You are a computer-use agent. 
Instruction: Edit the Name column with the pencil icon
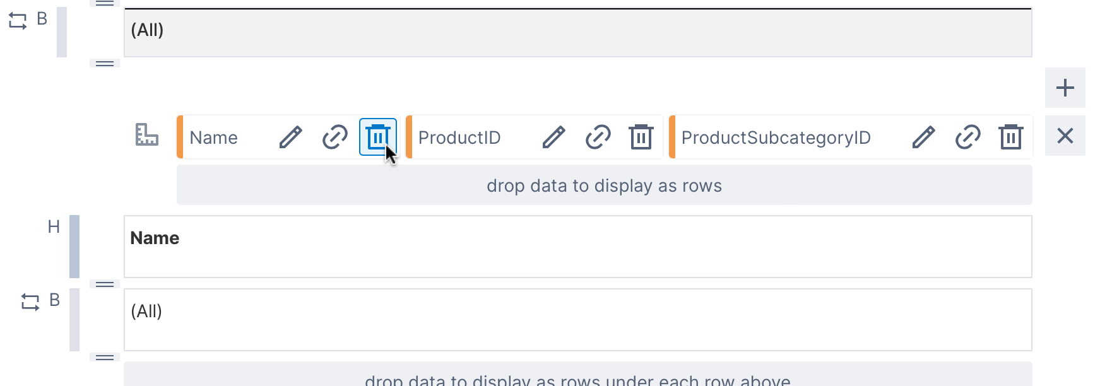tap(290, 137)
